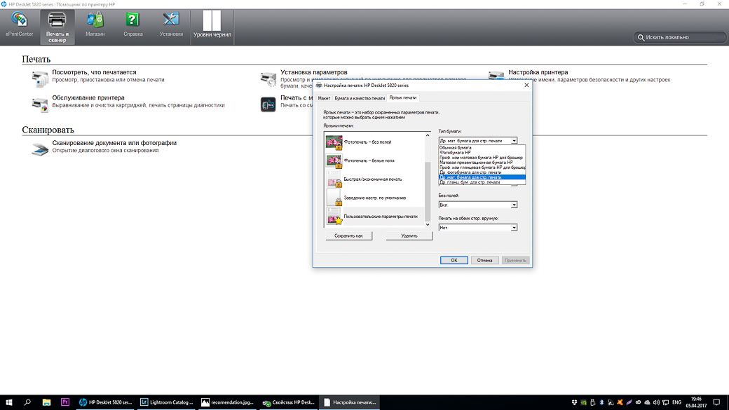This screenshot has width=729, height=410.
Task: Choose Др. глянц. бум. для стр. печати
Action: 482,182
